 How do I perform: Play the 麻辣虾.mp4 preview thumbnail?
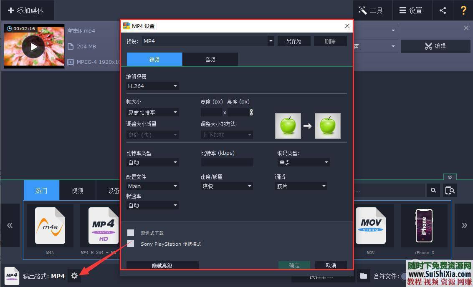pos(34,46)
